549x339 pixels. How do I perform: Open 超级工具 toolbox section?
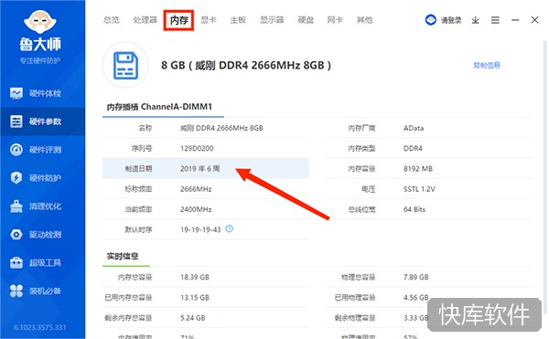point(42,263)
